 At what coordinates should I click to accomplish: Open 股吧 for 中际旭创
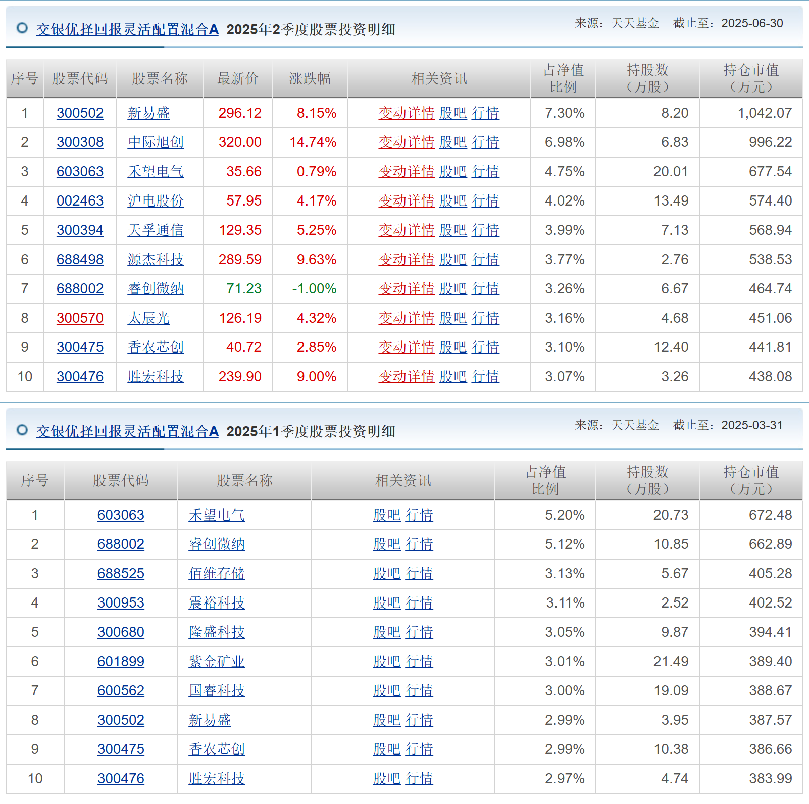click(x=453, y=142)
